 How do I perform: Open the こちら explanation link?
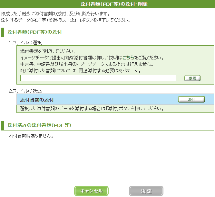(x=128, y=58)
